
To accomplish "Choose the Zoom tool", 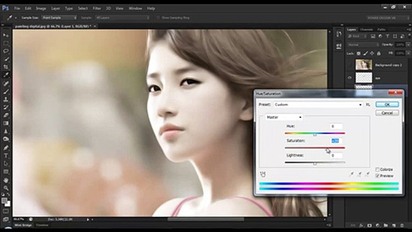I will pos(6,188).
